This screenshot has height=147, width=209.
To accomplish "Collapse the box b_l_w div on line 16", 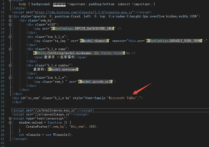I will point(10,37).
